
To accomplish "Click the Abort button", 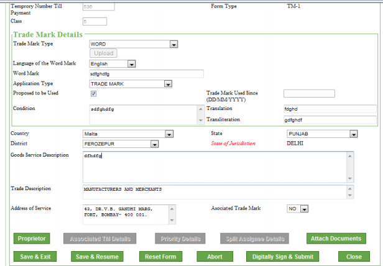I will (215, 257).
